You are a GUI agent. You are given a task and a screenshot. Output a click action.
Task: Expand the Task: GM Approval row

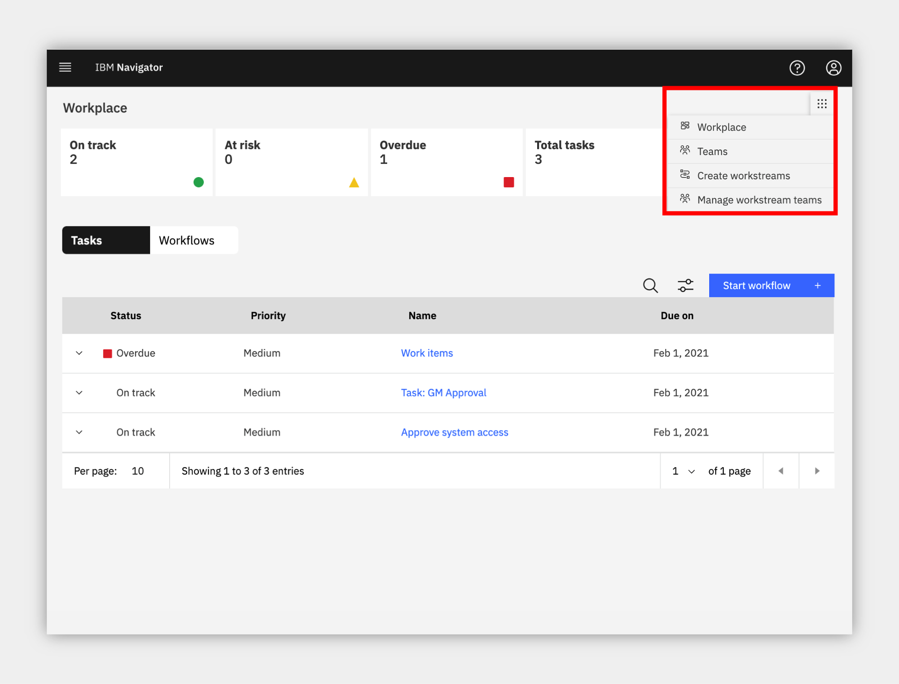(79, 393)
